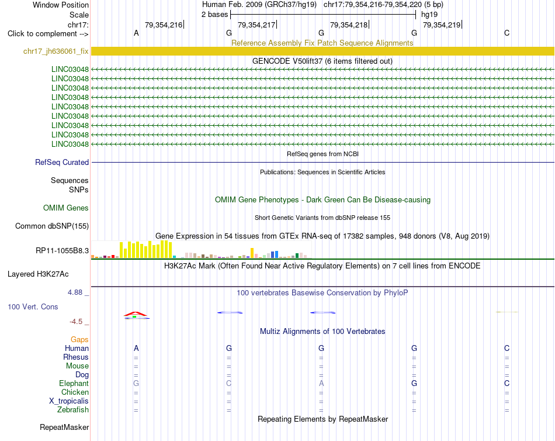
Task: Click position label 79,354,217
Action: click(256, 25)
